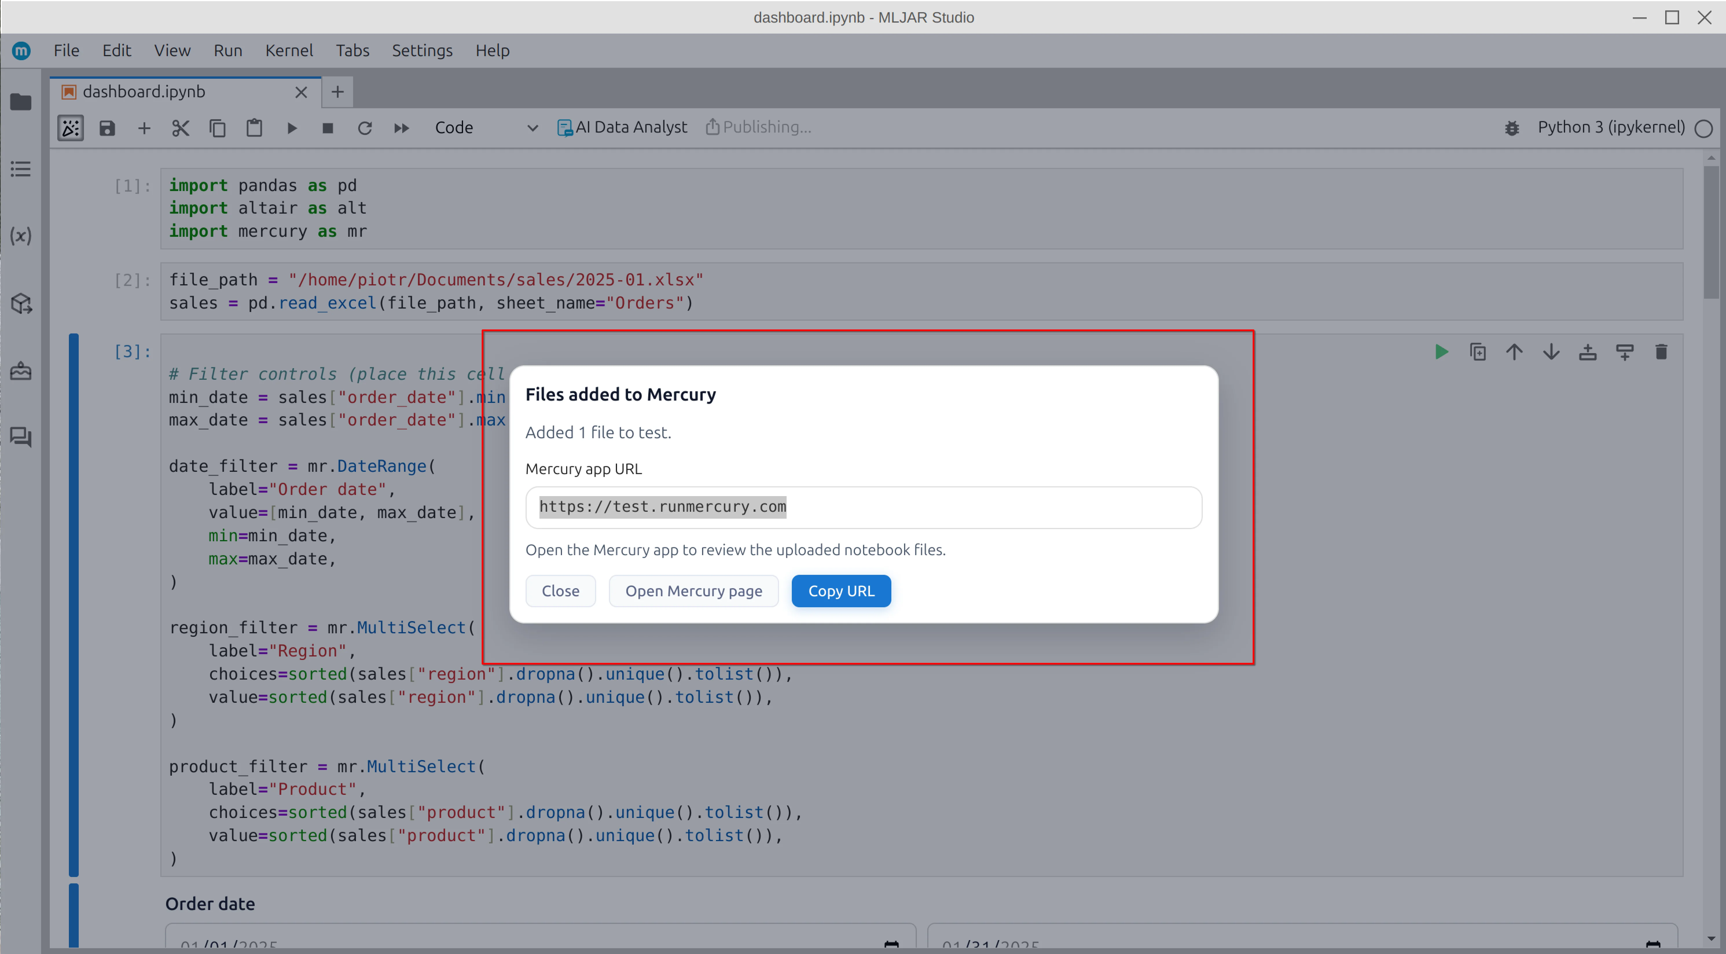Move cell 3 up with arrow icon
Screen dimensions: 1726x954
[x=1514, y=352]
